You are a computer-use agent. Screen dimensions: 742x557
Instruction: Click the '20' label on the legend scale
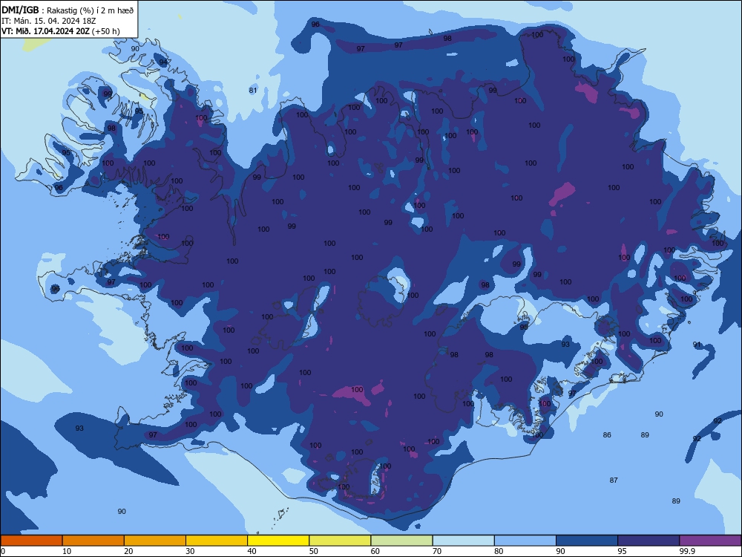[128, 551]
